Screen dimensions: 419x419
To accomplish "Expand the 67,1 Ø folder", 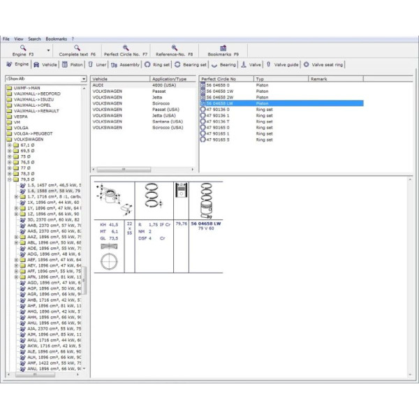I will tap(9, 145).
